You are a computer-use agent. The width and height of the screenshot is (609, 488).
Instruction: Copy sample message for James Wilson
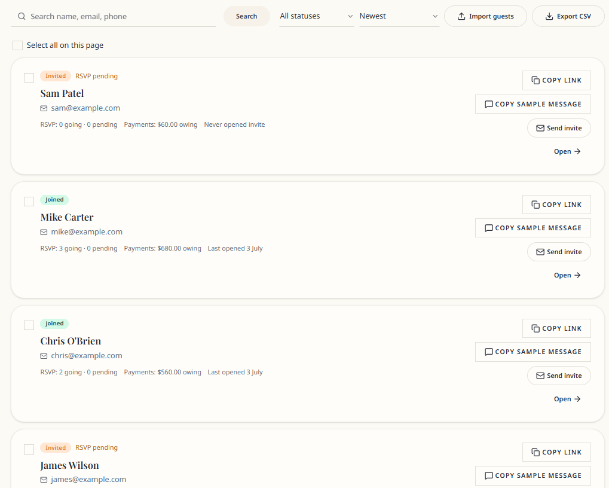533,475
